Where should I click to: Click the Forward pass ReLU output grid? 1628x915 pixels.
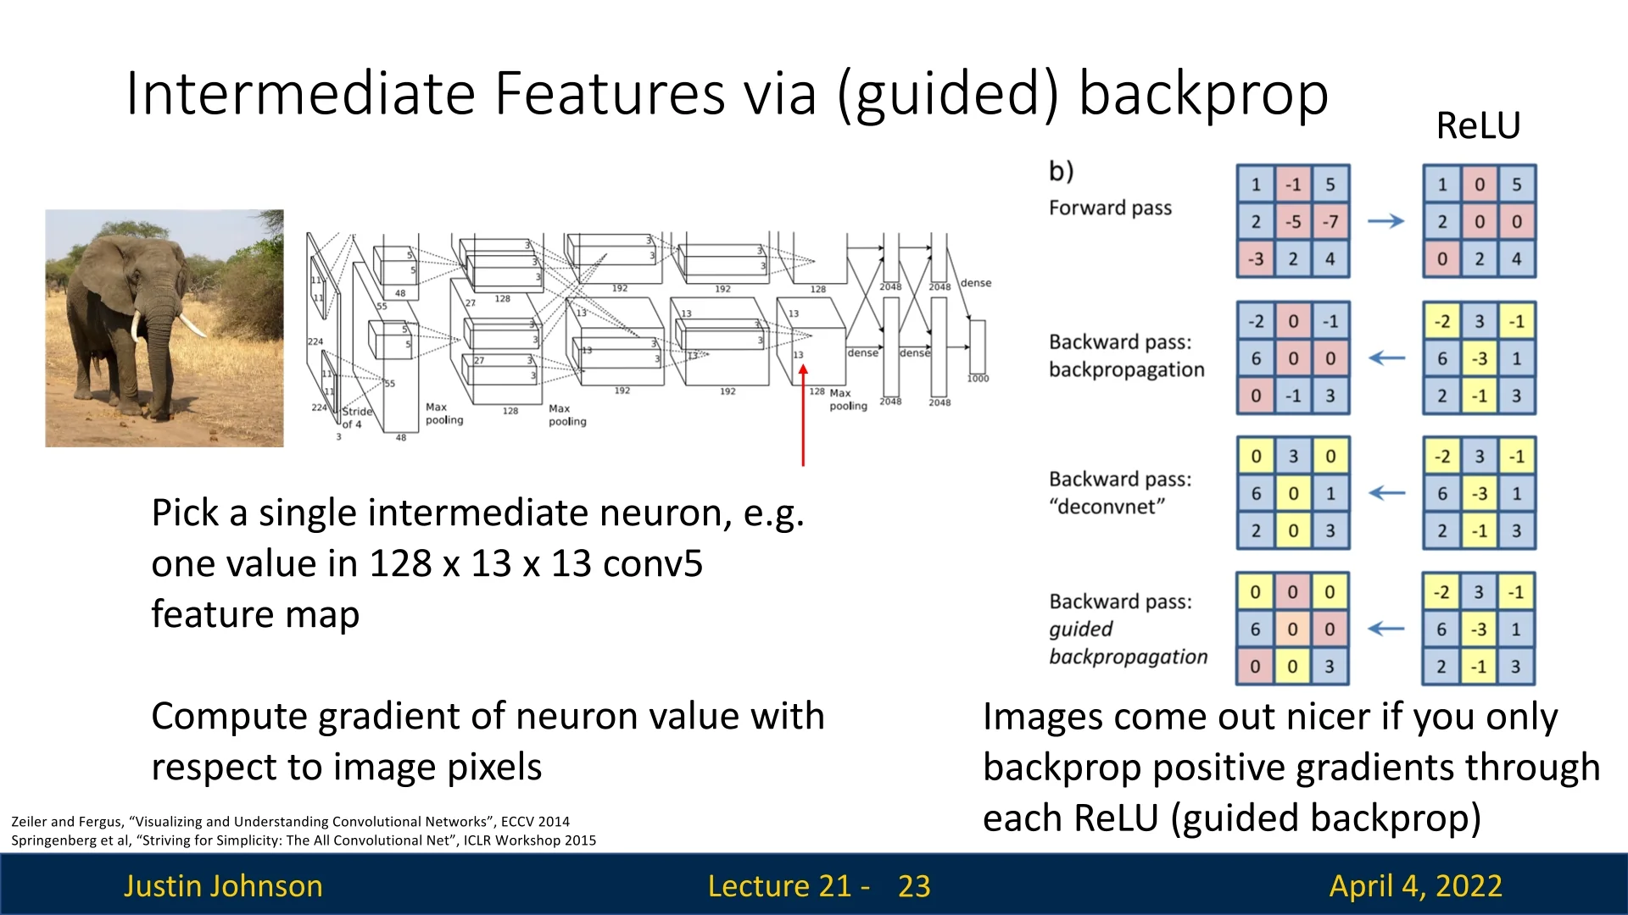(1479, 221)
